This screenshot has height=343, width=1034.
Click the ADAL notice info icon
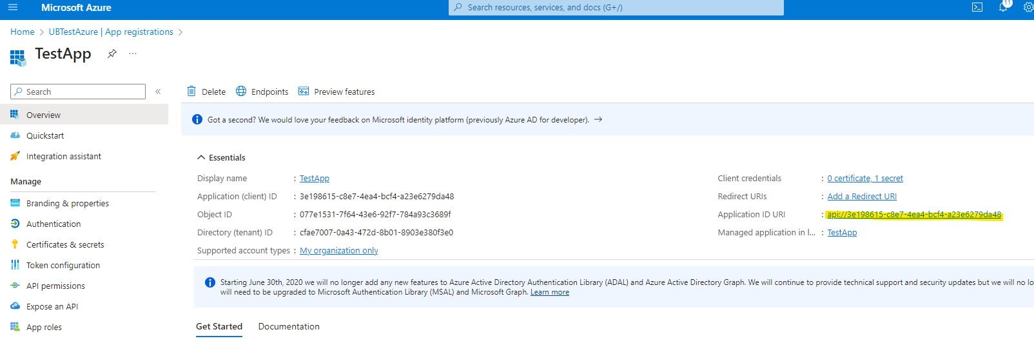(x=210, y=282)
